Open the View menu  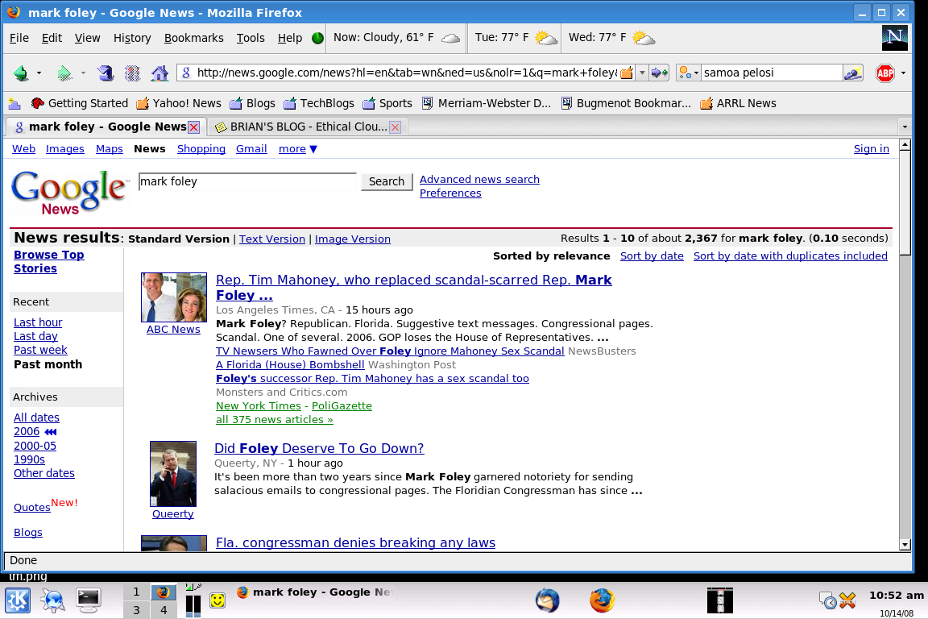(x=87, y=38)
